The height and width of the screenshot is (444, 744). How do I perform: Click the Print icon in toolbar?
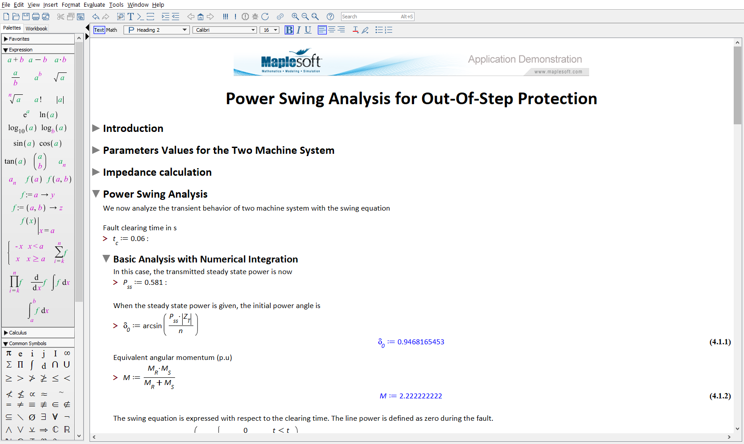coord(36,17)
